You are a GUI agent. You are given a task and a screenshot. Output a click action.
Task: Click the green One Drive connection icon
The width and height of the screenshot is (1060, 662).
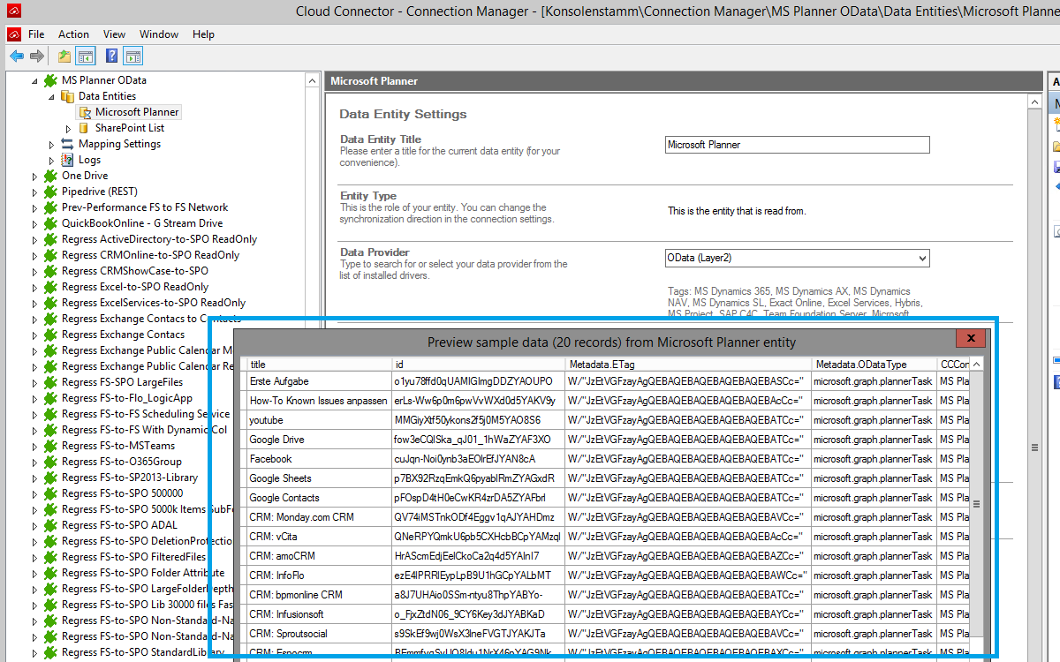pos(51,176)
